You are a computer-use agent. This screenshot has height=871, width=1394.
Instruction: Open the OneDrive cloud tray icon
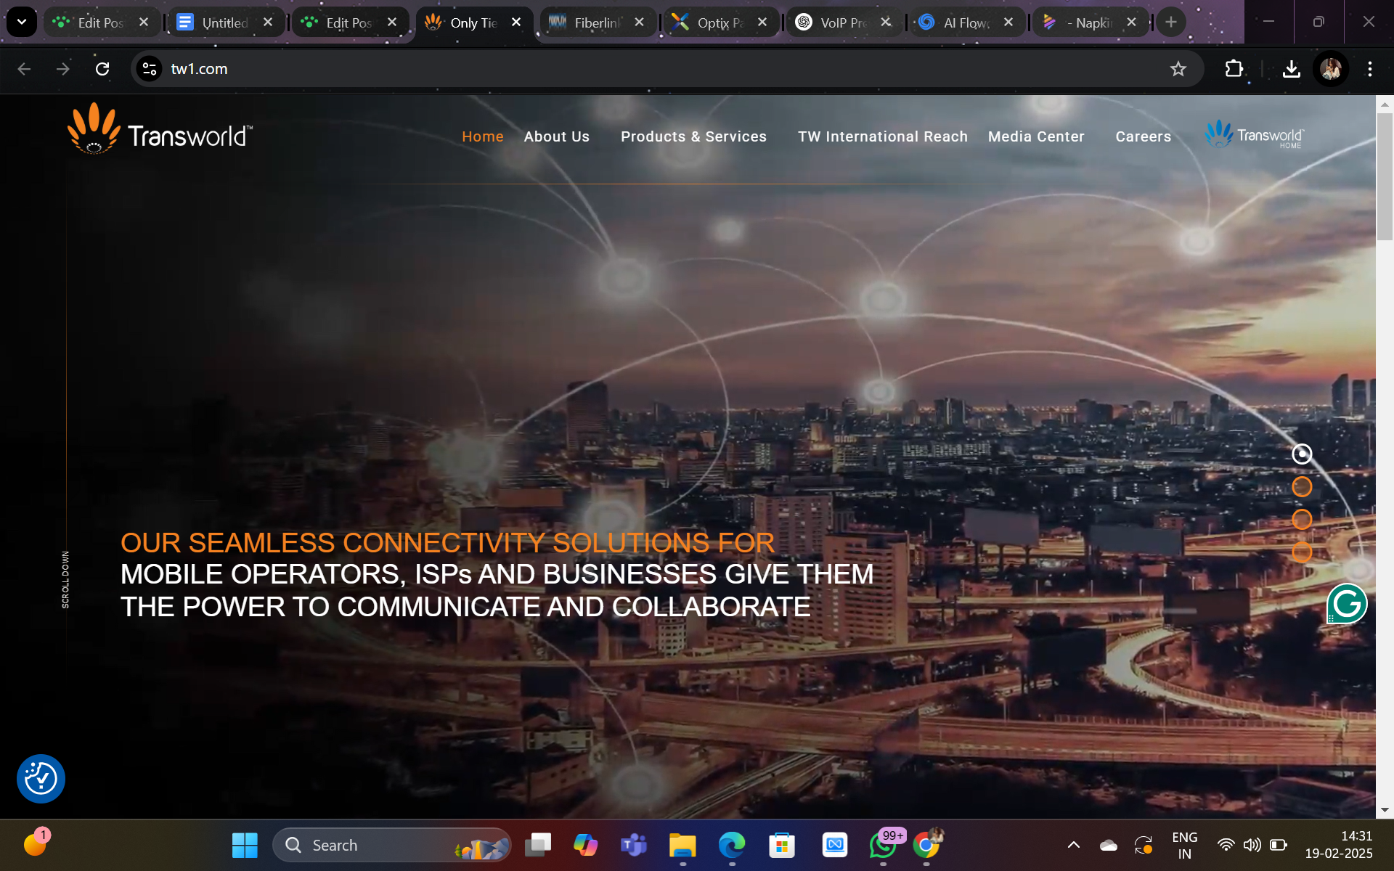tap(1109, 845)
